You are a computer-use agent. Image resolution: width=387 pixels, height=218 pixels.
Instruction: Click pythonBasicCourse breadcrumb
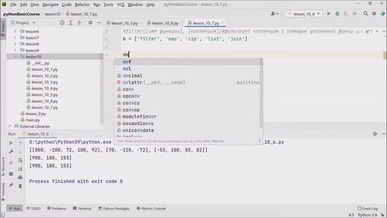22,14
